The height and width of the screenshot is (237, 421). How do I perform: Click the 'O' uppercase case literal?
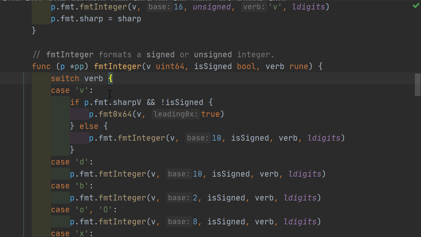[x=106, y=210]
